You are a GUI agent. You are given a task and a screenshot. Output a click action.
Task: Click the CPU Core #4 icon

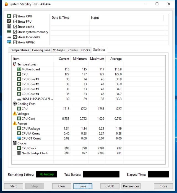(x=19, y=94)
